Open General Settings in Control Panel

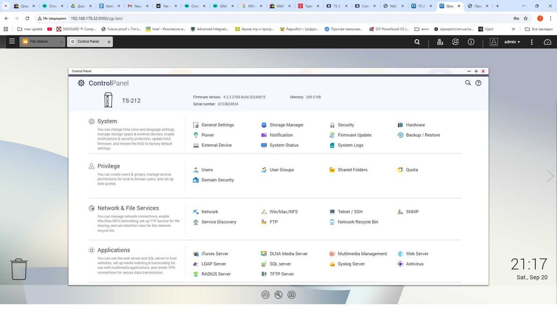pyautogui.click(x=213, y=125)
